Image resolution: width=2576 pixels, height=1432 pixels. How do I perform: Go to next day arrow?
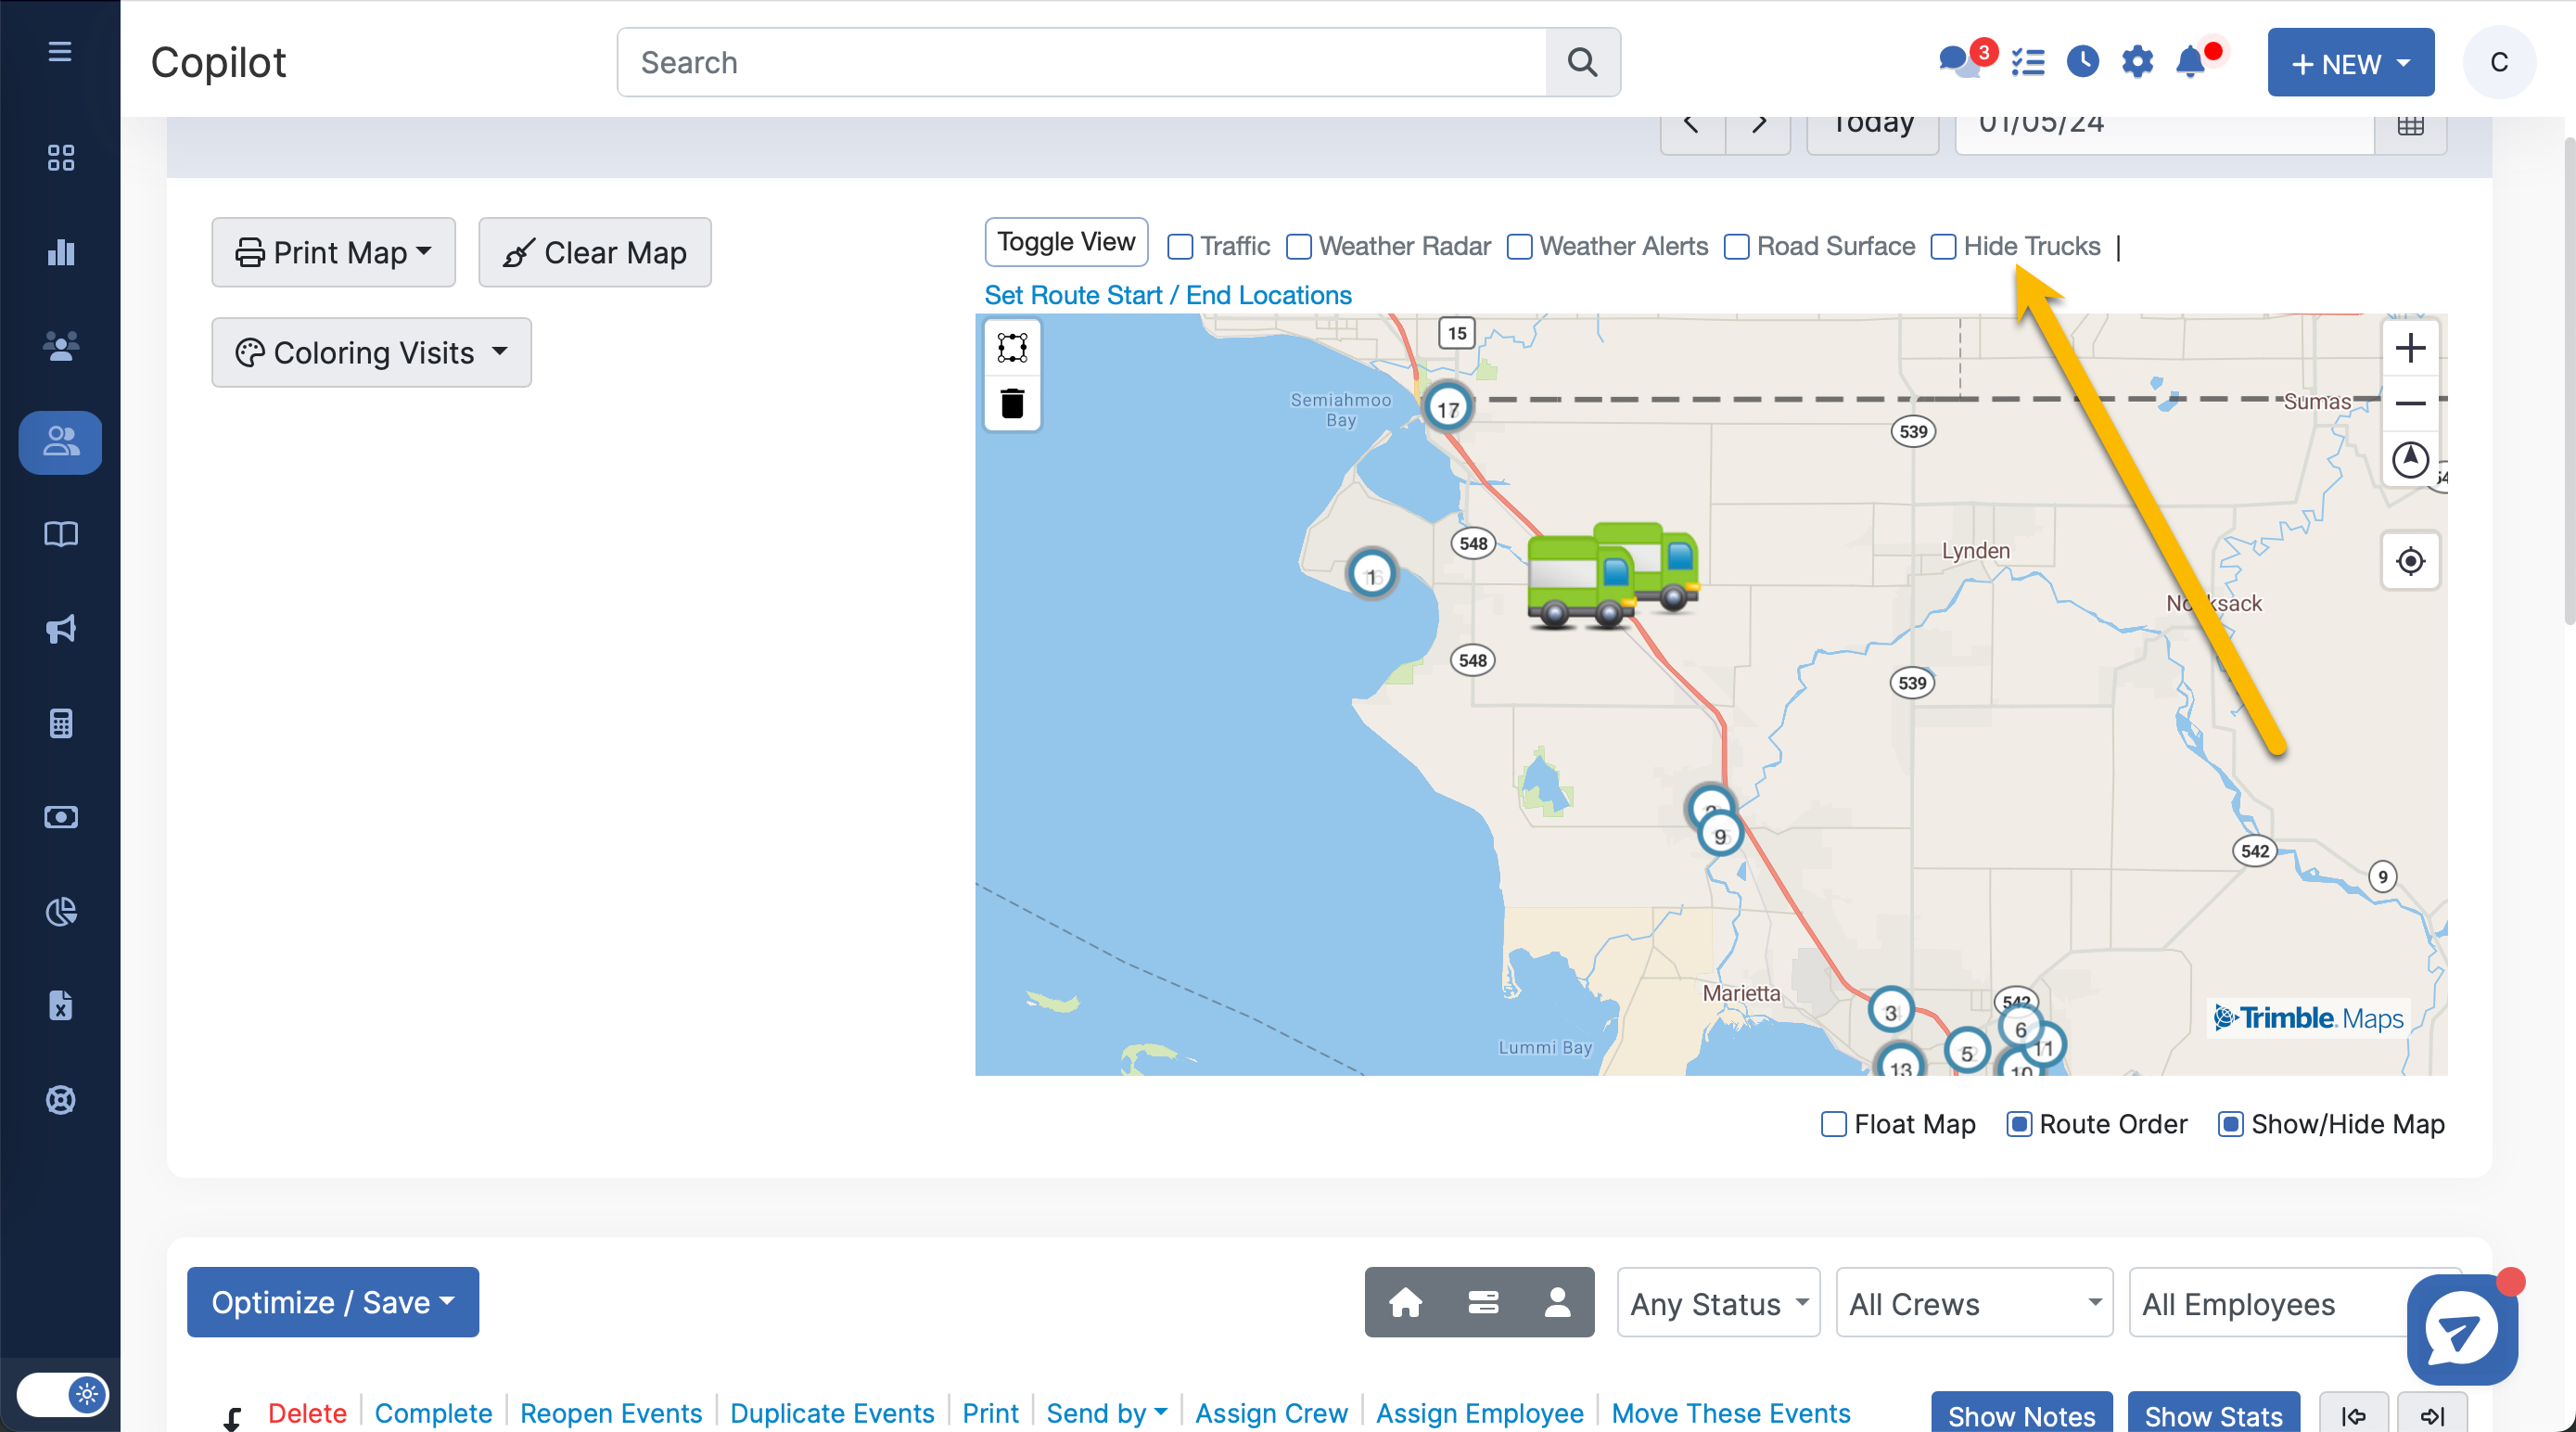coord(1758,126)
